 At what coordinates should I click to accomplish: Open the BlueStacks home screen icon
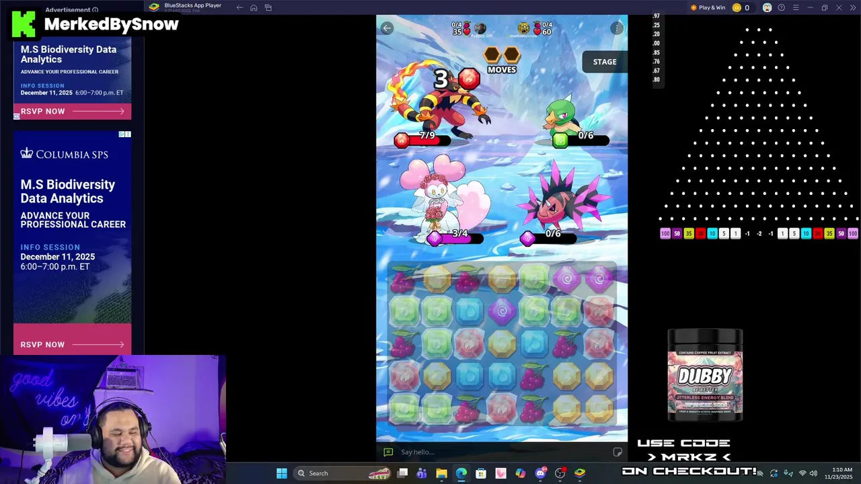(x=254, y=7)
